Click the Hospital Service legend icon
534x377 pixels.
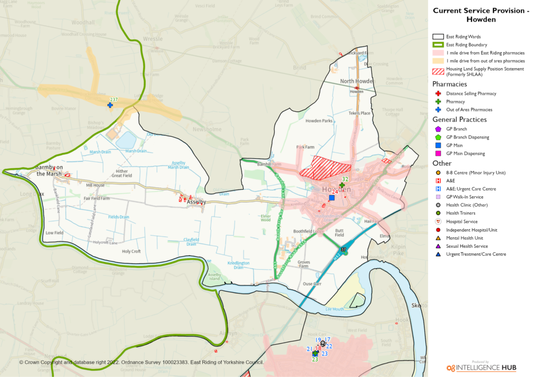pos(438,222)
